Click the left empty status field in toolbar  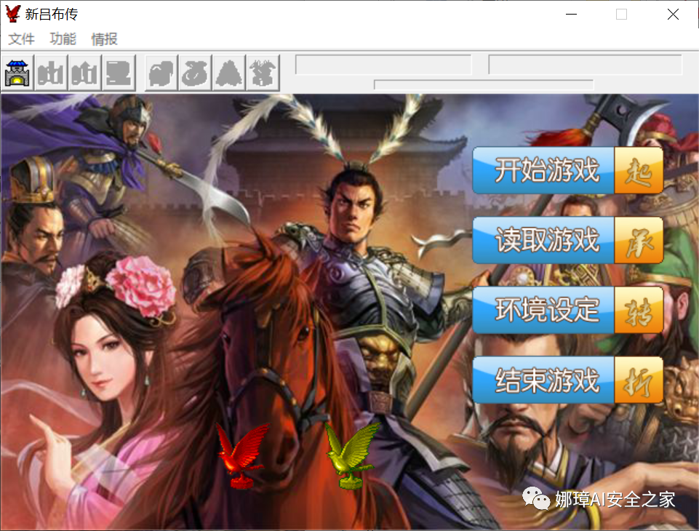(x=383, y=65)
